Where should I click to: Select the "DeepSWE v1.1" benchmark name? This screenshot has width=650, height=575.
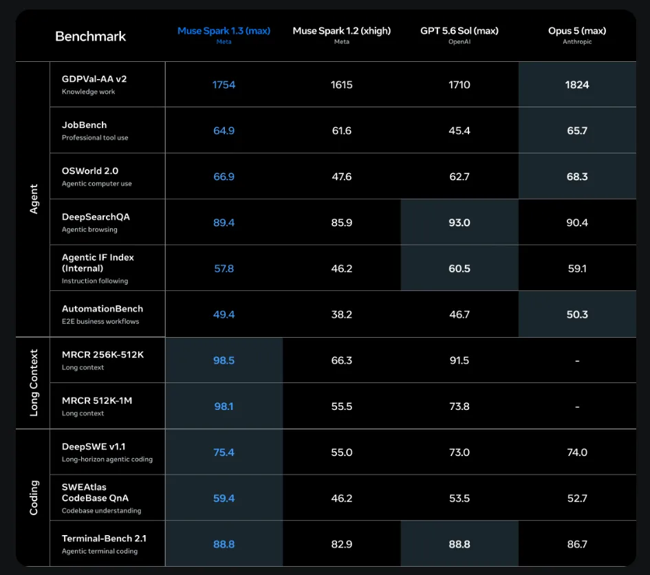(94, 446)
